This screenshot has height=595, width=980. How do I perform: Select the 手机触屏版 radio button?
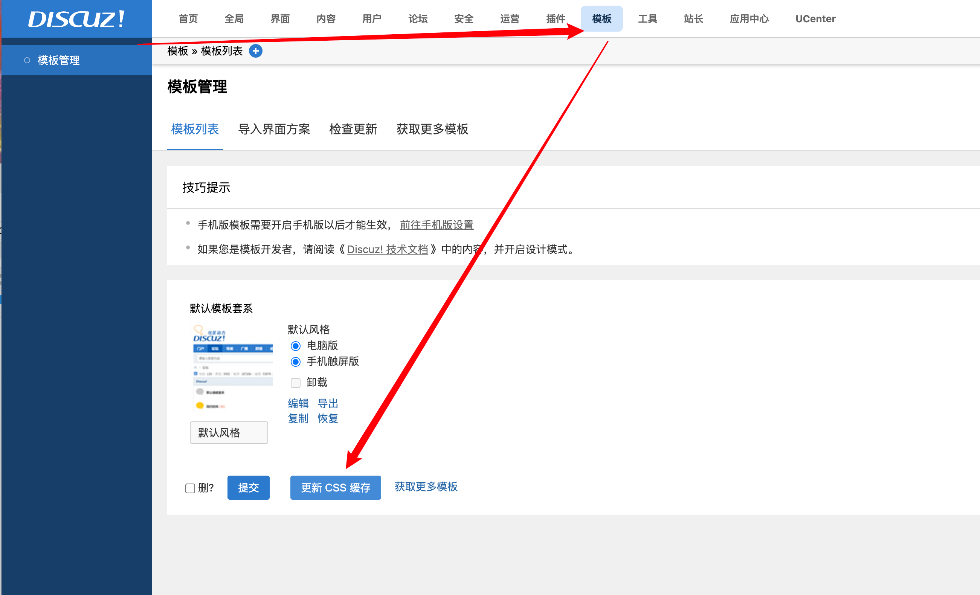pyautogui.click(x=296, y=362)
